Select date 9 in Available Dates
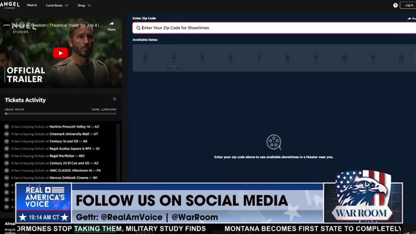This screenshot has height=234, width=416. click(x=316, y=58)
